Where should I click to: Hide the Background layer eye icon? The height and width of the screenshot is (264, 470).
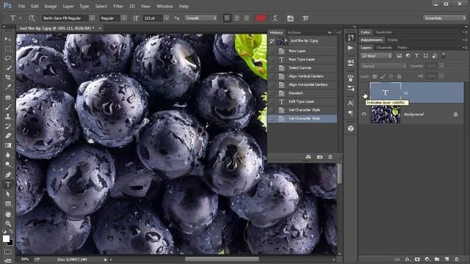364,114
